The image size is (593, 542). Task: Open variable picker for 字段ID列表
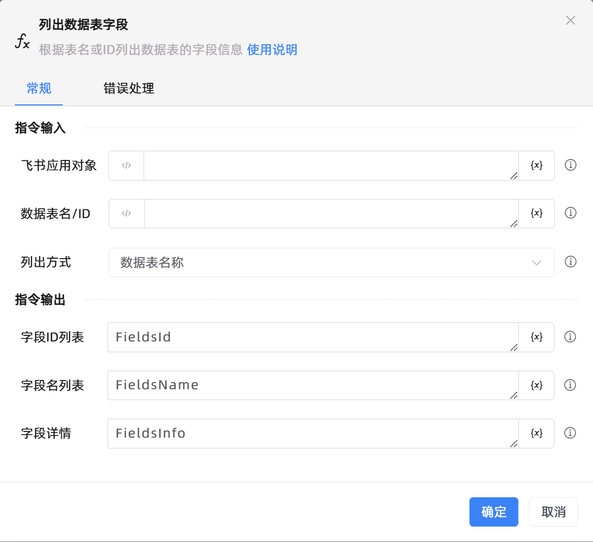pyautogui.click(x=536, y=337)
